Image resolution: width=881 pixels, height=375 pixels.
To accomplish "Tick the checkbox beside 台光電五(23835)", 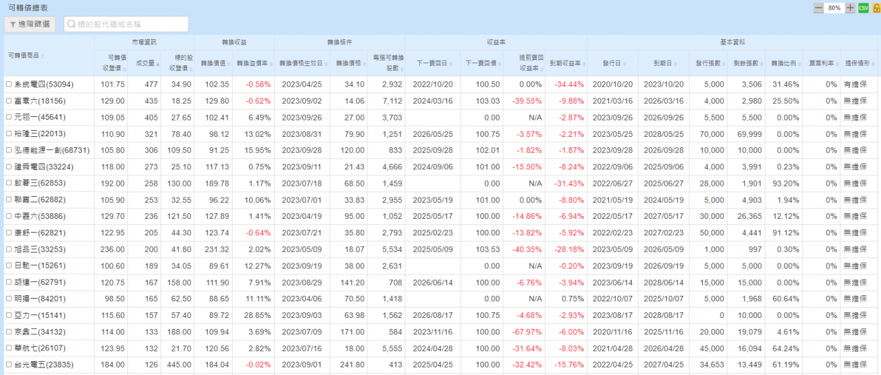I will (9, 365).
